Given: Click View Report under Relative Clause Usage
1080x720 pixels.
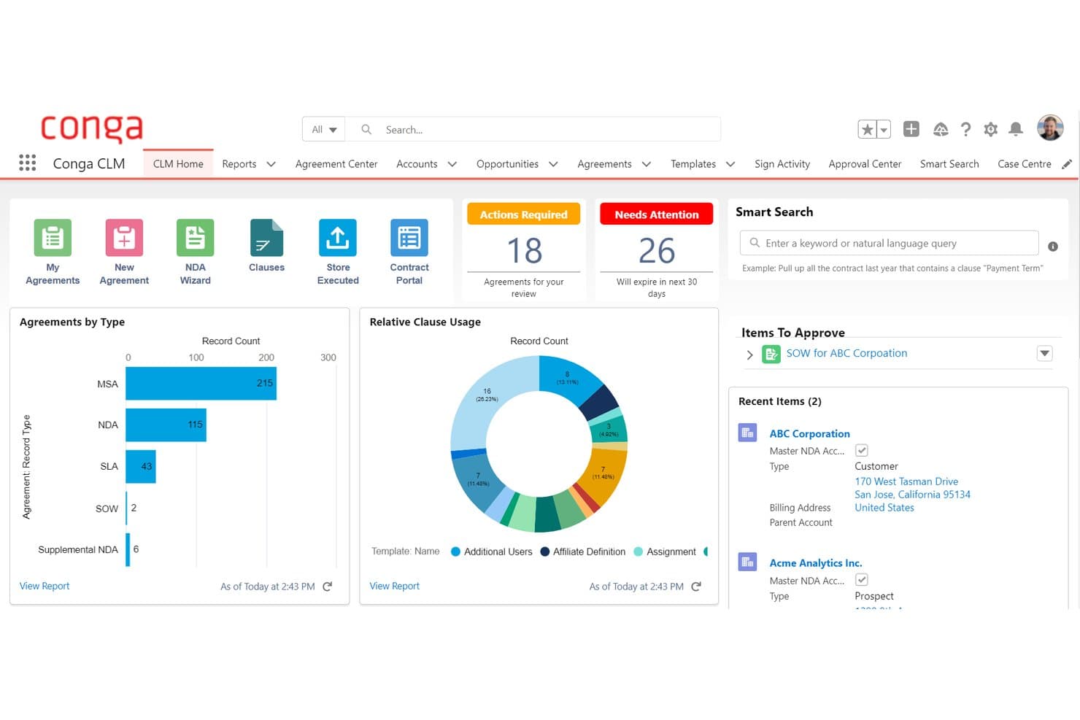Looking at the screenshot, I should pyautogui.click(x=395, y=586).
